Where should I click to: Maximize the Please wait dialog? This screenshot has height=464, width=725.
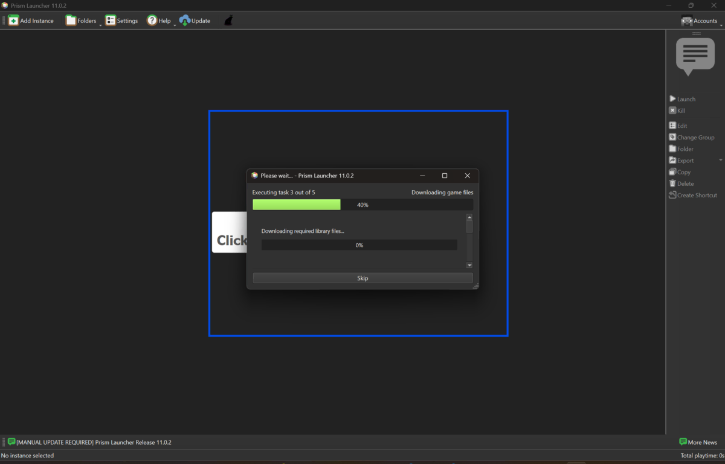pos(445,176)
